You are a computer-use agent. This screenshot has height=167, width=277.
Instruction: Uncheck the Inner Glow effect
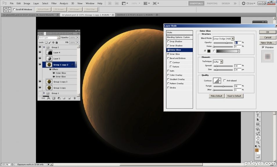tap(168, 54)
